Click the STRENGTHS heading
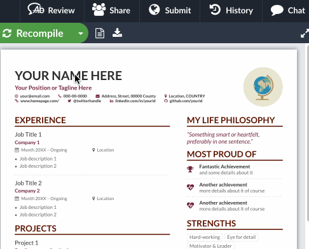The height and width of the screenshot is (249, 309). coord(211,224)
